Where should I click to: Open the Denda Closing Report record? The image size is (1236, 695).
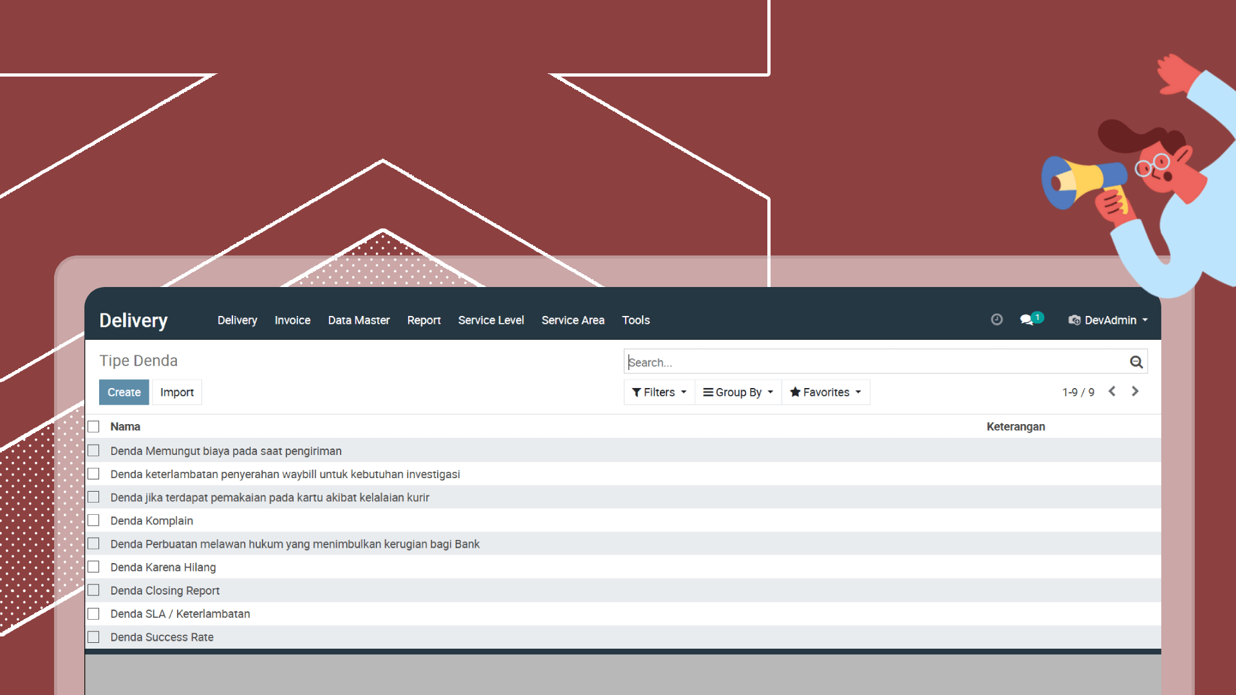click(x=165, y=591)
